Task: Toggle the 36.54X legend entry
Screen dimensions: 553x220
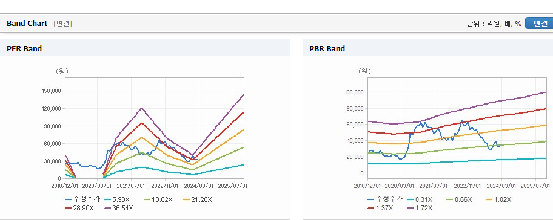Action: click(x=119, y=208)
